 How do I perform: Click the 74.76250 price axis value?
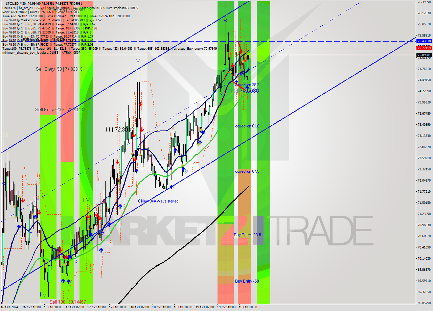[x=424, y=69]
